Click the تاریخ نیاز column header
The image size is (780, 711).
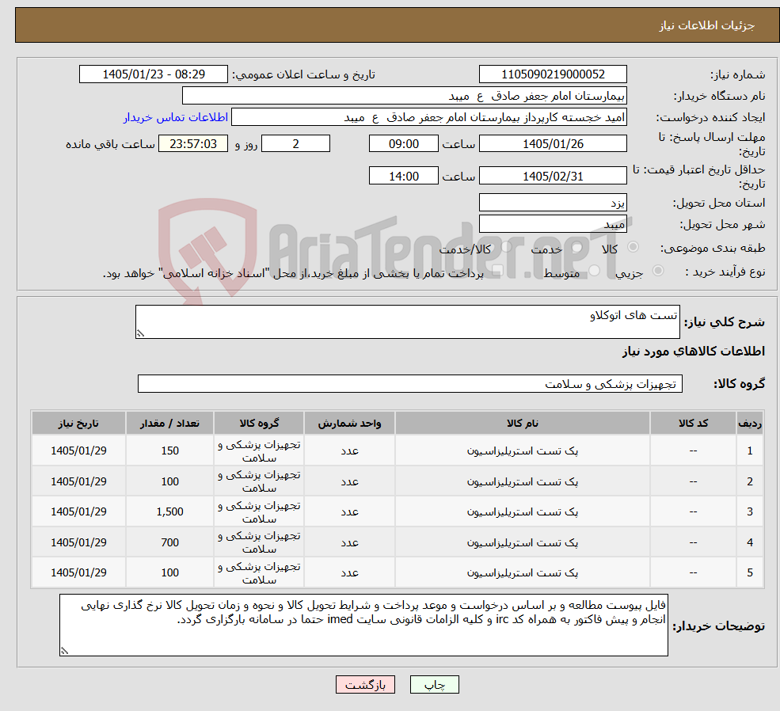(78, 423)
